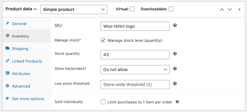Image resolution: width=247 pixels, height=112 pixels.
Task: Tick the Virtual checkbox
Action: (132, 9)
